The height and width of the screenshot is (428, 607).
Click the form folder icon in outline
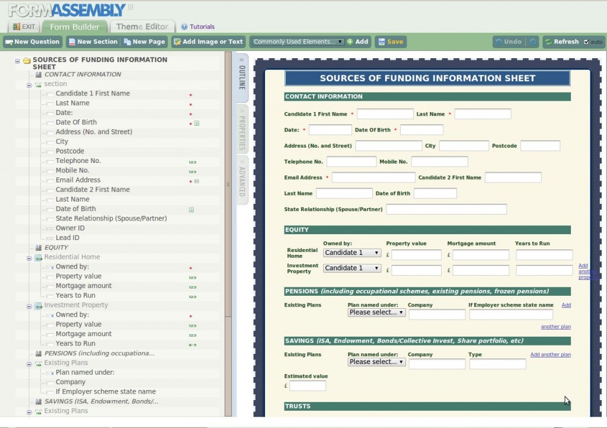27,60
